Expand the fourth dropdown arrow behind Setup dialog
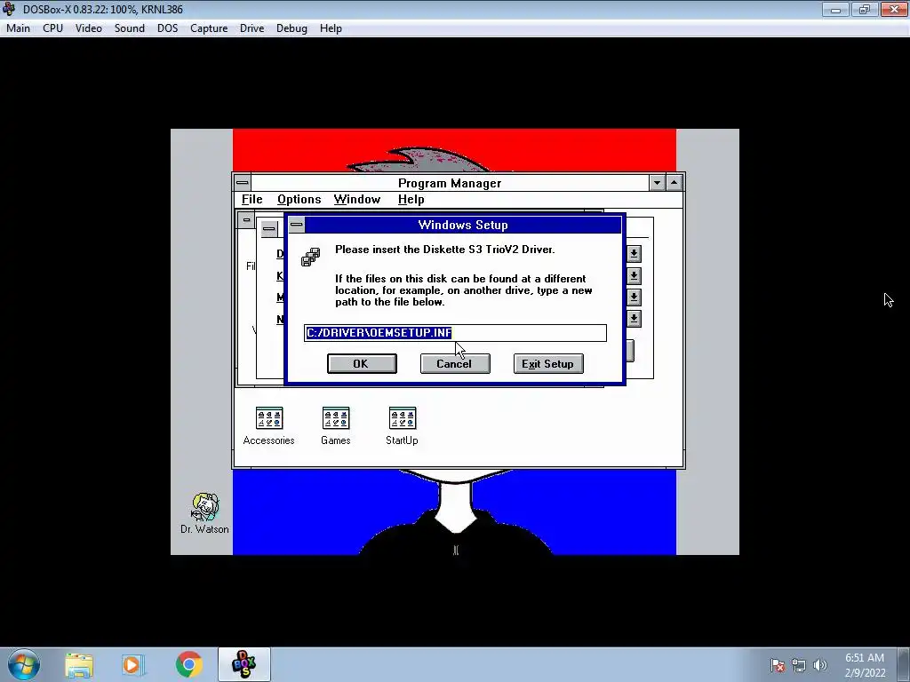The height and width of the screenshot is (682, 910). [x=634, y=319]
